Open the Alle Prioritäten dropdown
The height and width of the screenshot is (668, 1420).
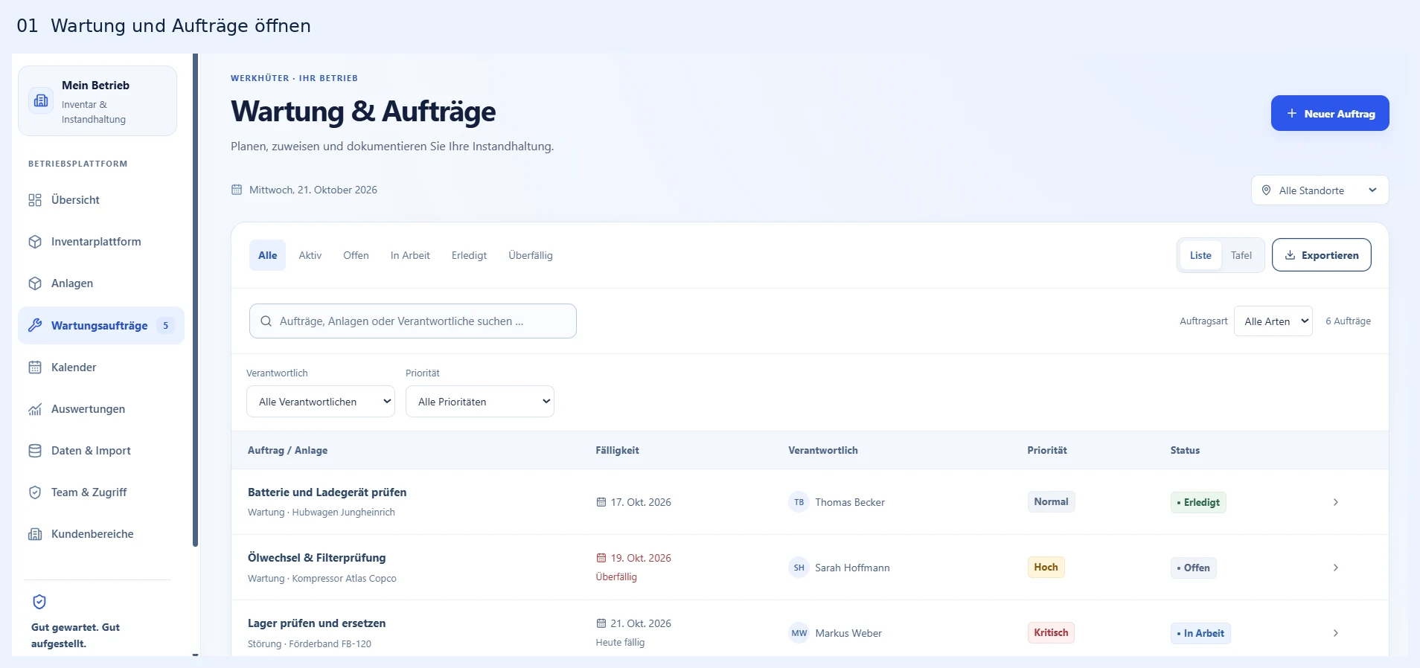480,402
